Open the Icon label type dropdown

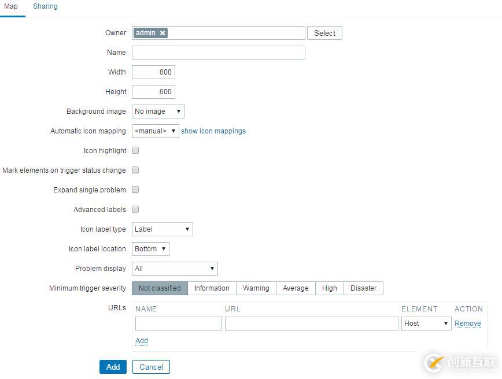[162, 229]
